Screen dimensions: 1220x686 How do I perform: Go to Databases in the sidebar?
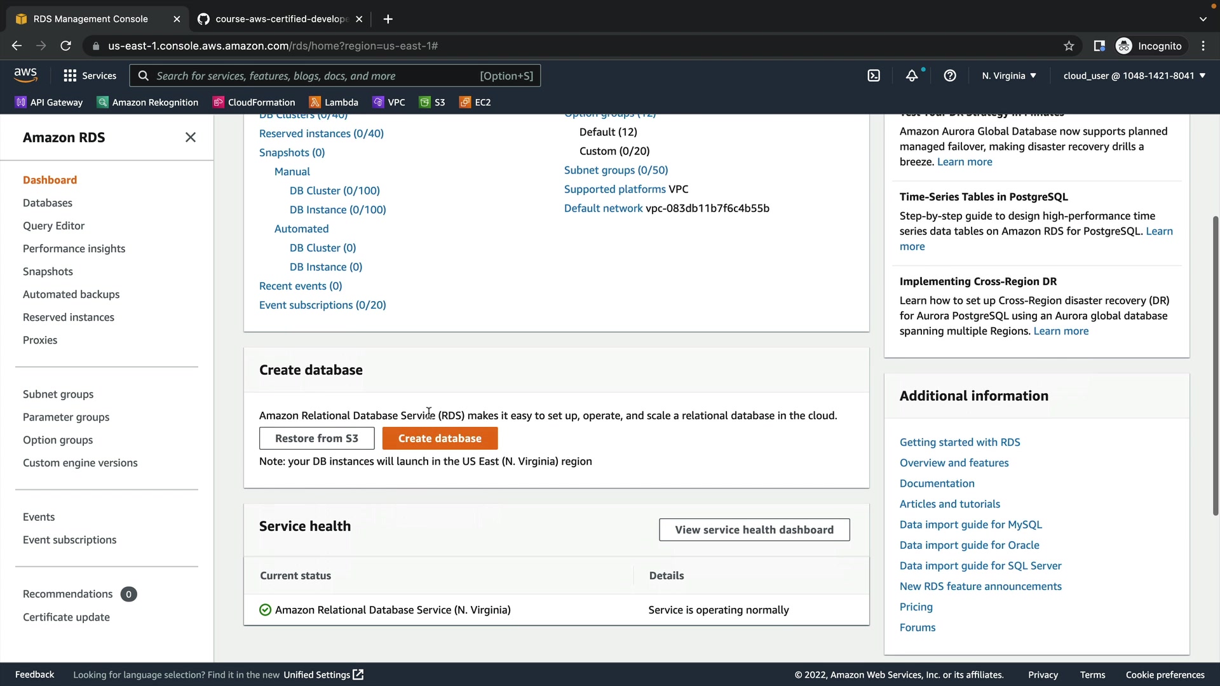(48, 203)
